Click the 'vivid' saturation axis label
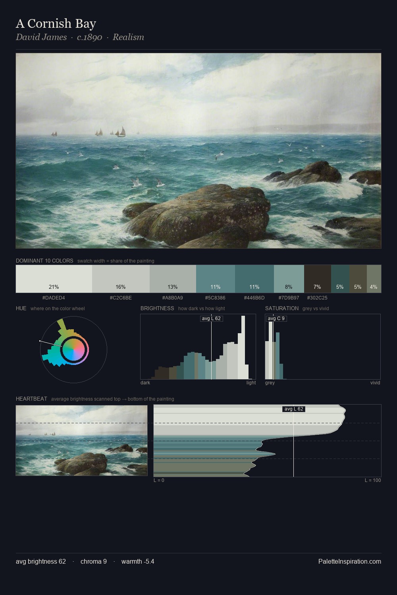Viewport: 397px width, 595px height. (375, 383)
